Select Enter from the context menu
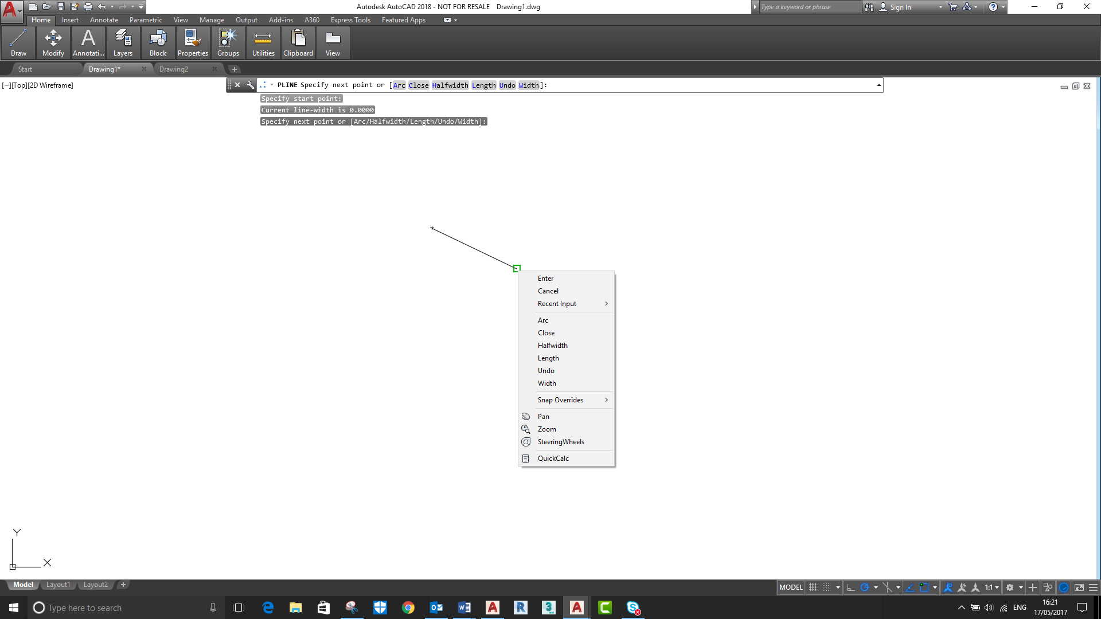Image resolution: width=1101 pixels, height=619 pixels. pyautogui.click(x=545, y=278)
